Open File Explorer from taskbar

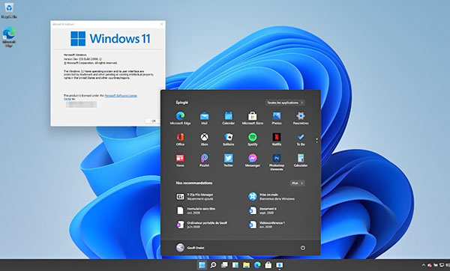coord(246,265)
